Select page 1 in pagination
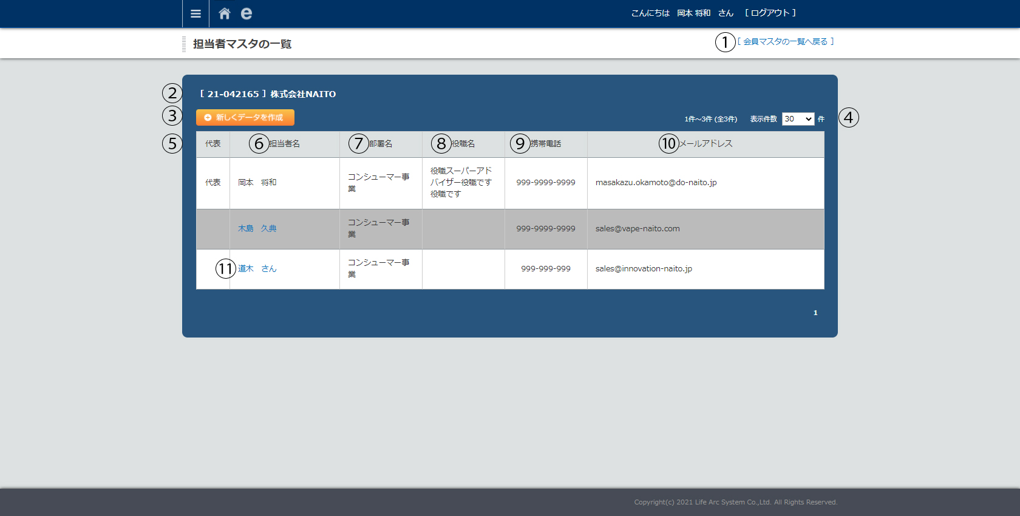Image resolution: width=1020 pixels, height=516 pixels. 815,313
